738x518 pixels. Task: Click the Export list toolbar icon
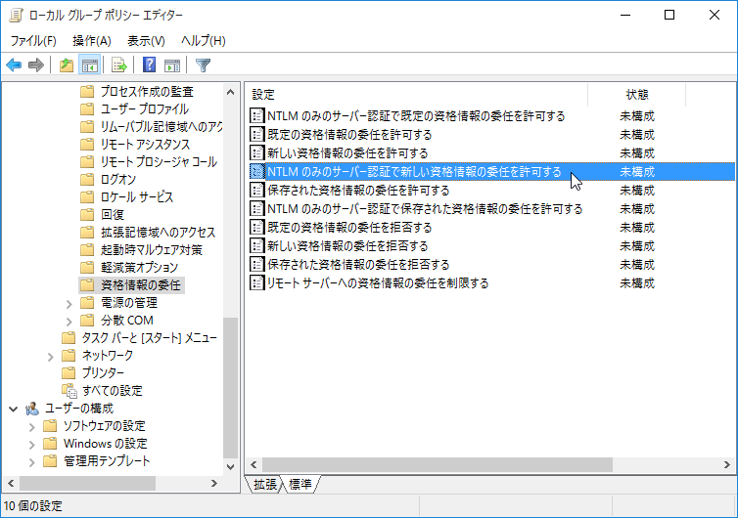119,65
